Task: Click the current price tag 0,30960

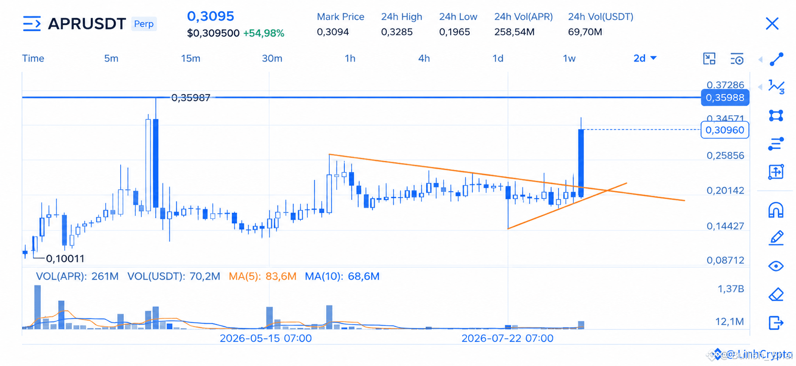Action: 725,130
